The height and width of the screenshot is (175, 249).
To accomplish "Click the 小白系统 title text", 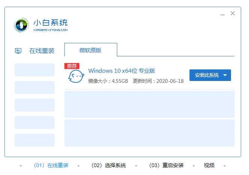I will [x=51, y=23].
